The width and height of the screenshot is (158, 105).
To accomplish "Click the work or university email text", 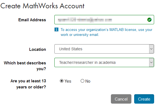I will pos(80,35).
